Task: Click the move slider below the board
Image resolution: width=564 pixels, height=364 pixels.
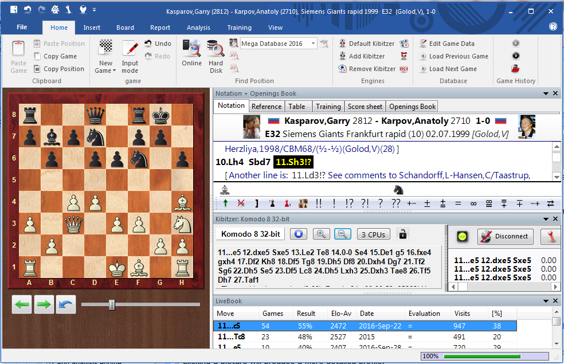Action: [x=112, y=304]
